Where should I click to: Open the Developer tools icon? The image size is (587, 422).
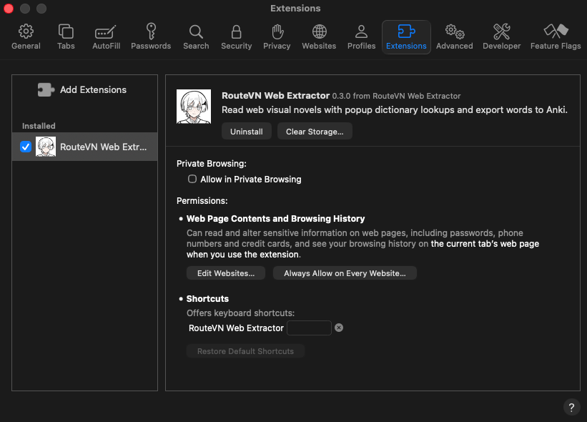click(x=502, y=31)
